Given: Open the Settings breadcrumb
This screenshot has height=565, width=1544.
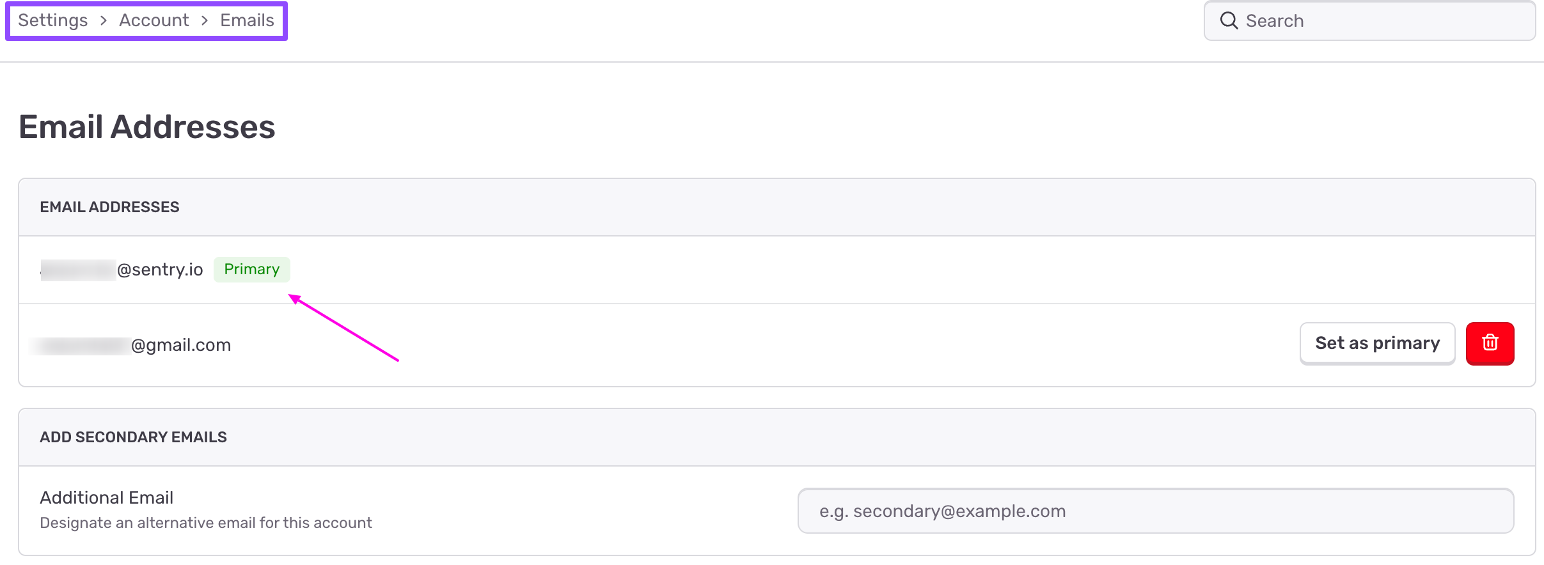Looking at the screenshot, I should pos(53,20).
